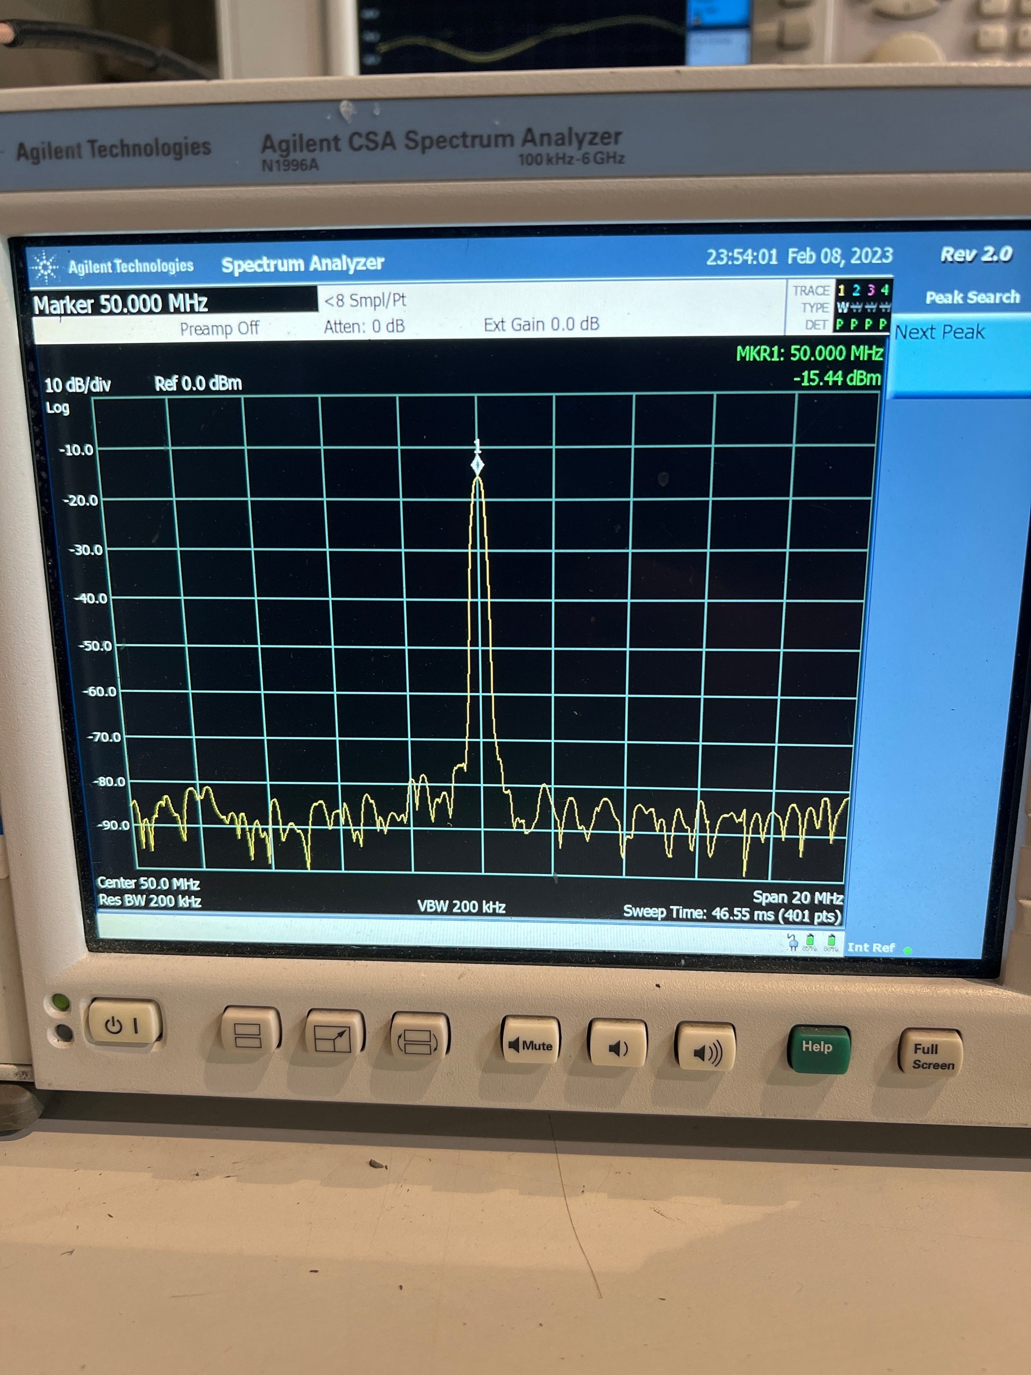The image size is (1031, 1375).
Task: Click the trace 4 detector indicator
Action: (884, 324)
